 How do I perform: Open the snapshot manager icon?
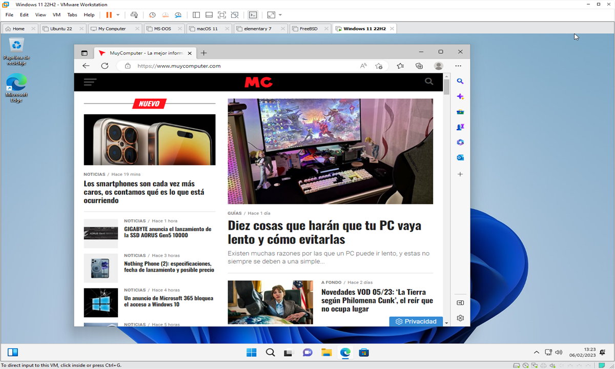coord(178,15)
